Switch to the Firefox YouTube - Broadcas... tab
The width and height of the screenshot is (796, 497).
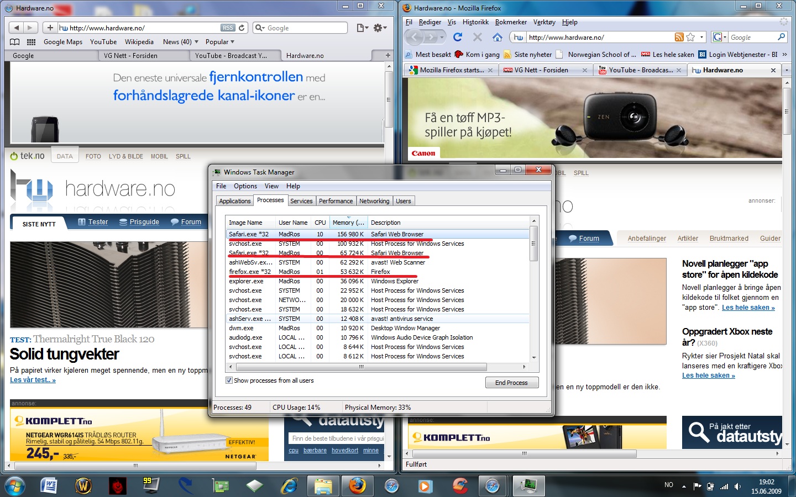point(641,70)
